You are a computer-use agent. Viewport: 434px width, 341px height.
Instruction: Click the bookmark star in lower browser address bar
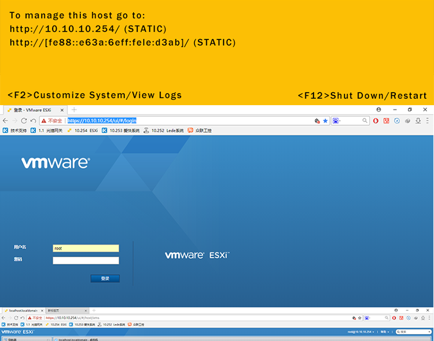[359, 318]
